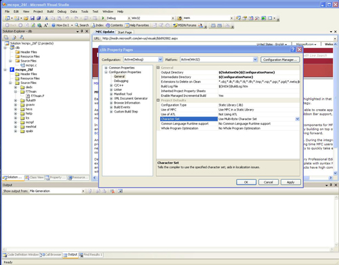Viewport: 339px width, 265px height.
Task: Switch to the Call Browser tab
Action: click(x=51, y=255)
